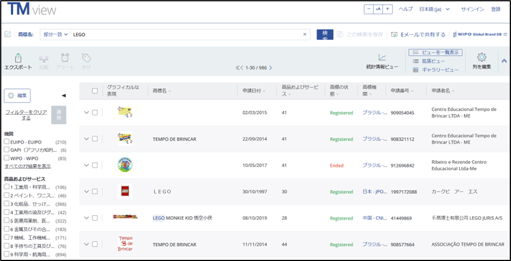Screen dimensions: 511x261
Task: Click the Alert (アラート) clock icon
Action: click(65, 59)
